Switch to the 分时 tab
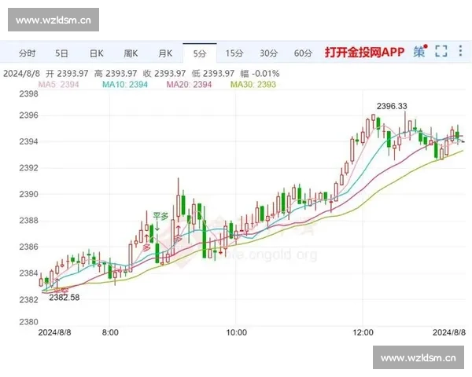Viewport: 472px width, 377px height. click(x=27, y=53)
